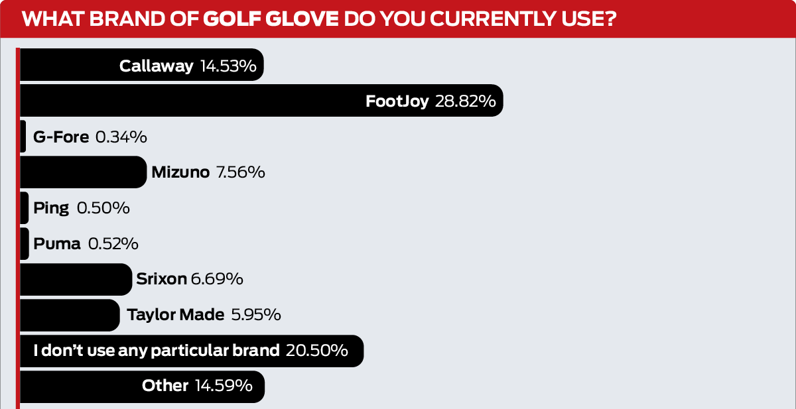The width and height of the screenshot is (796, 409).
Task: Click the red chart title banner
Action: point(398,19)
